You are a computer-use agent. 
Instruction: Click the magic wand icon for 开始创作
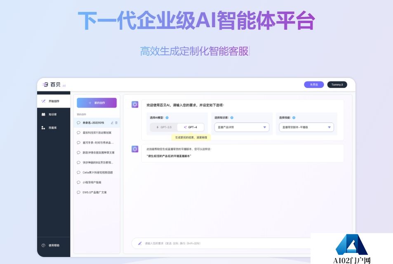click(x=43, y=101)
